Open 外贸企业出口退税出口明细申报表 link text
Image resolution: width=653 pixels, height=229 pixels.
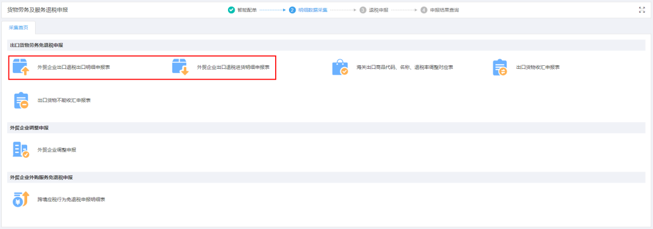[x=74, y=67]
